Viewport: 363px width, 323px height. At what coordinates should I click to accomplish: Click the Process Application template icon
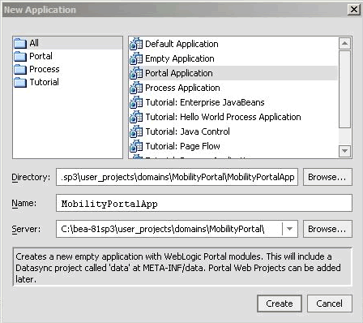point(136,88)
